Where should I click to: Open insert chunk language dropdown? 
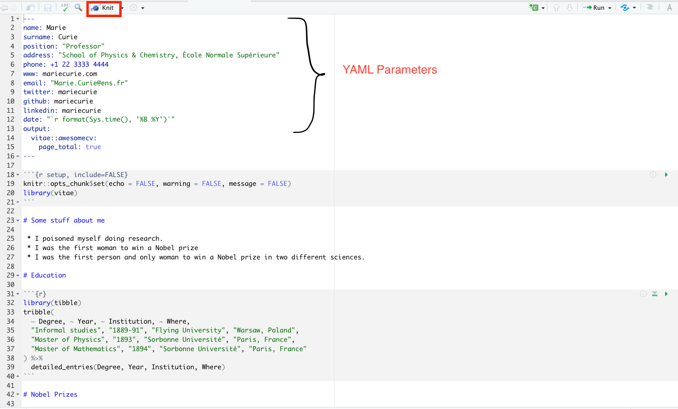coord(543,8)
